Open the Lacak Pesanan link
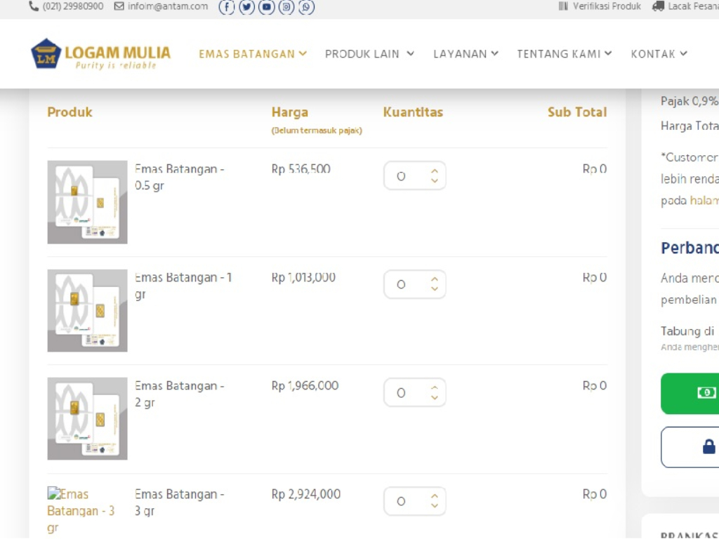This screenshot has width=719, height=539. 693,6
